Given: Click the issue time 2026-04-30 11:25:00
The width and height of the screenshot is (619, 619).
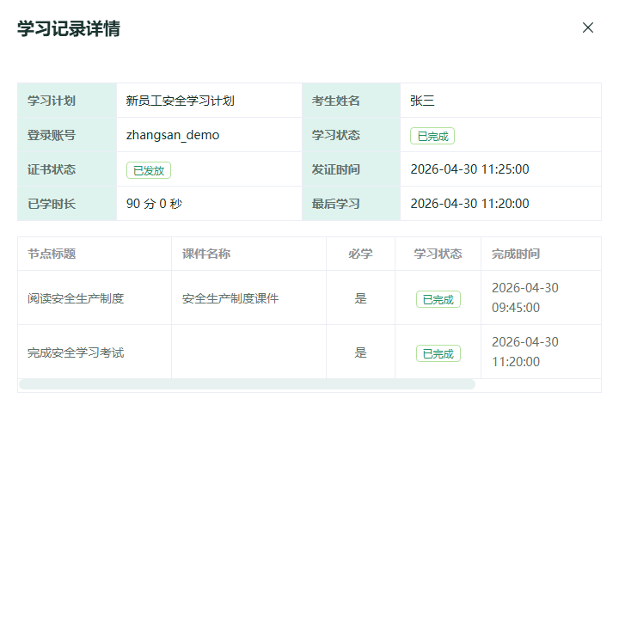Looking at the screenshot, I should (x=469, y=169).
